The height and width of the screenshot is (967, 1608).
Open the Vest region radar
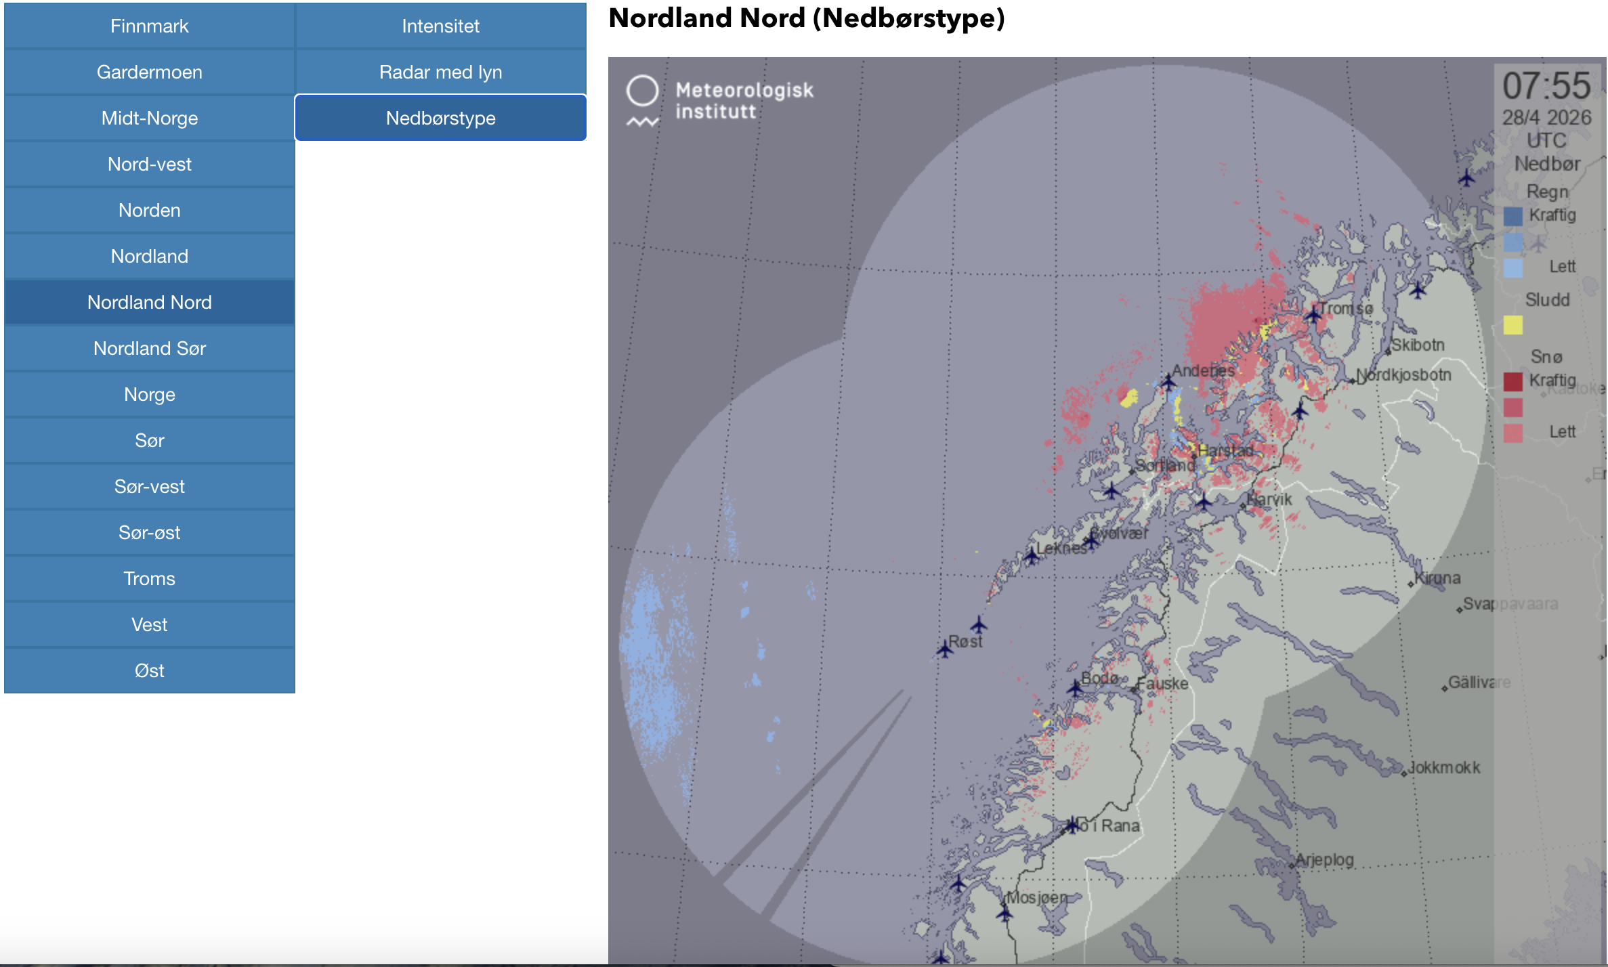pyautogui.click(x=150, y=624)
